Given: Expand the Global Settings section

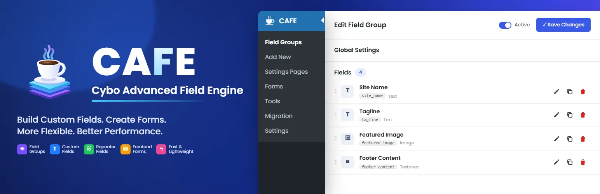Looking at the screenshot, I should click(x=462, y=50).
